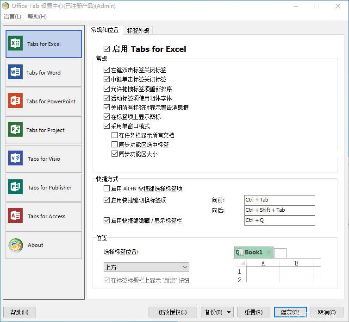Open PowerPoint icon in sidebar
The height and width of the screenshot is (322, 349).
tap(15, 101)
